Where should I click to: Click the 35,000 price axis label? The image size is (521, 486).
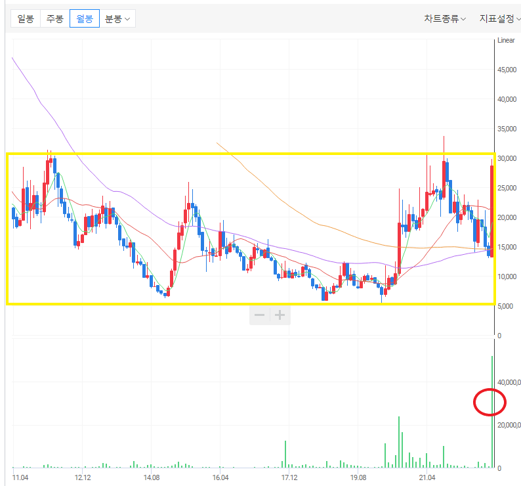click(507, 129)
